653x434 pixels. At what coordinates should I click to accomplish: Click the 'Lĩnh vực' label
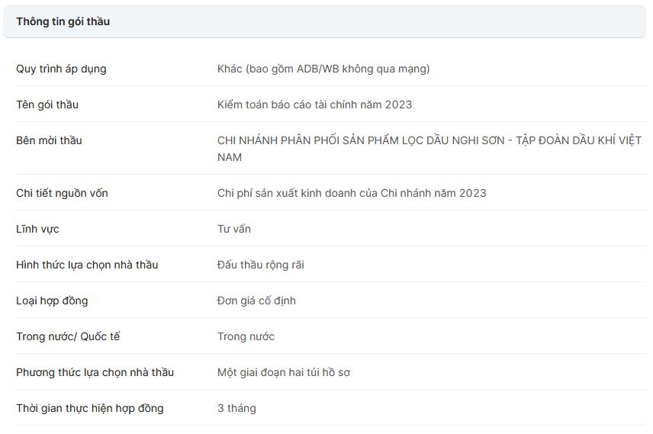[x=37, y=229]
